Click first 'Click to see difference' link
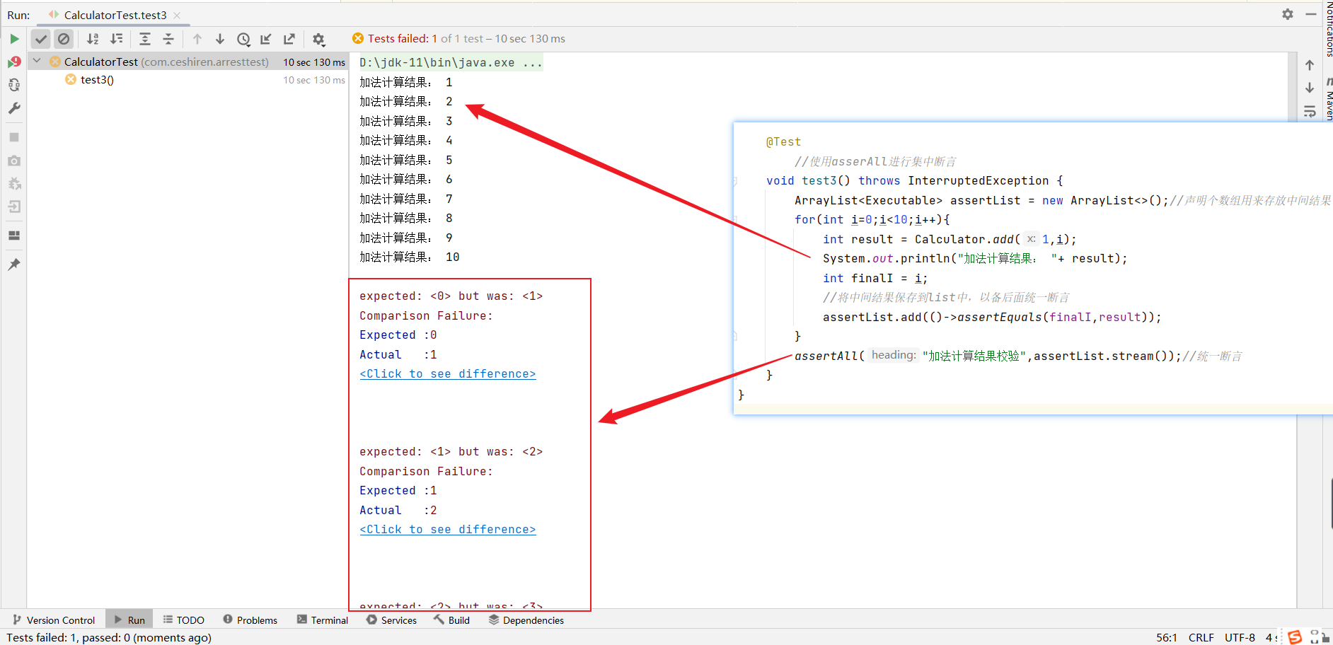The width and height of the screenshot is (1333, 645). point(447,374)
